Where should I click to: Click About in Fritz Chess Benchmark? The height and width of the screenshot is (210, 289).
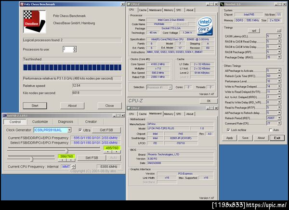coord(72,105)
